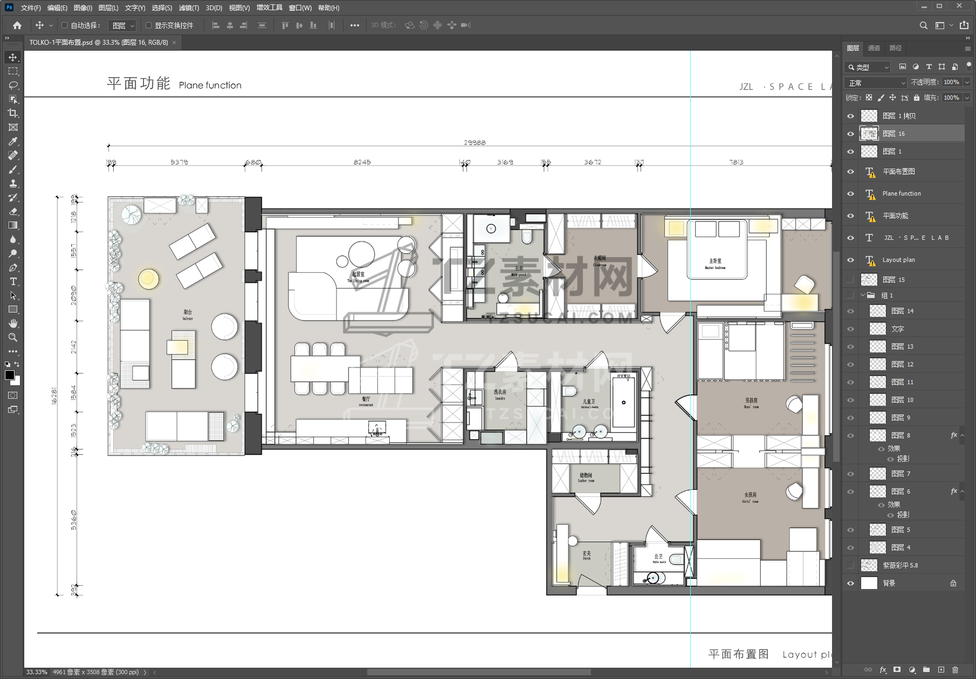The width and height of the screenshot is (976, 679).
Task: Add layer mask from panel bottom
Action: point(897,670)
